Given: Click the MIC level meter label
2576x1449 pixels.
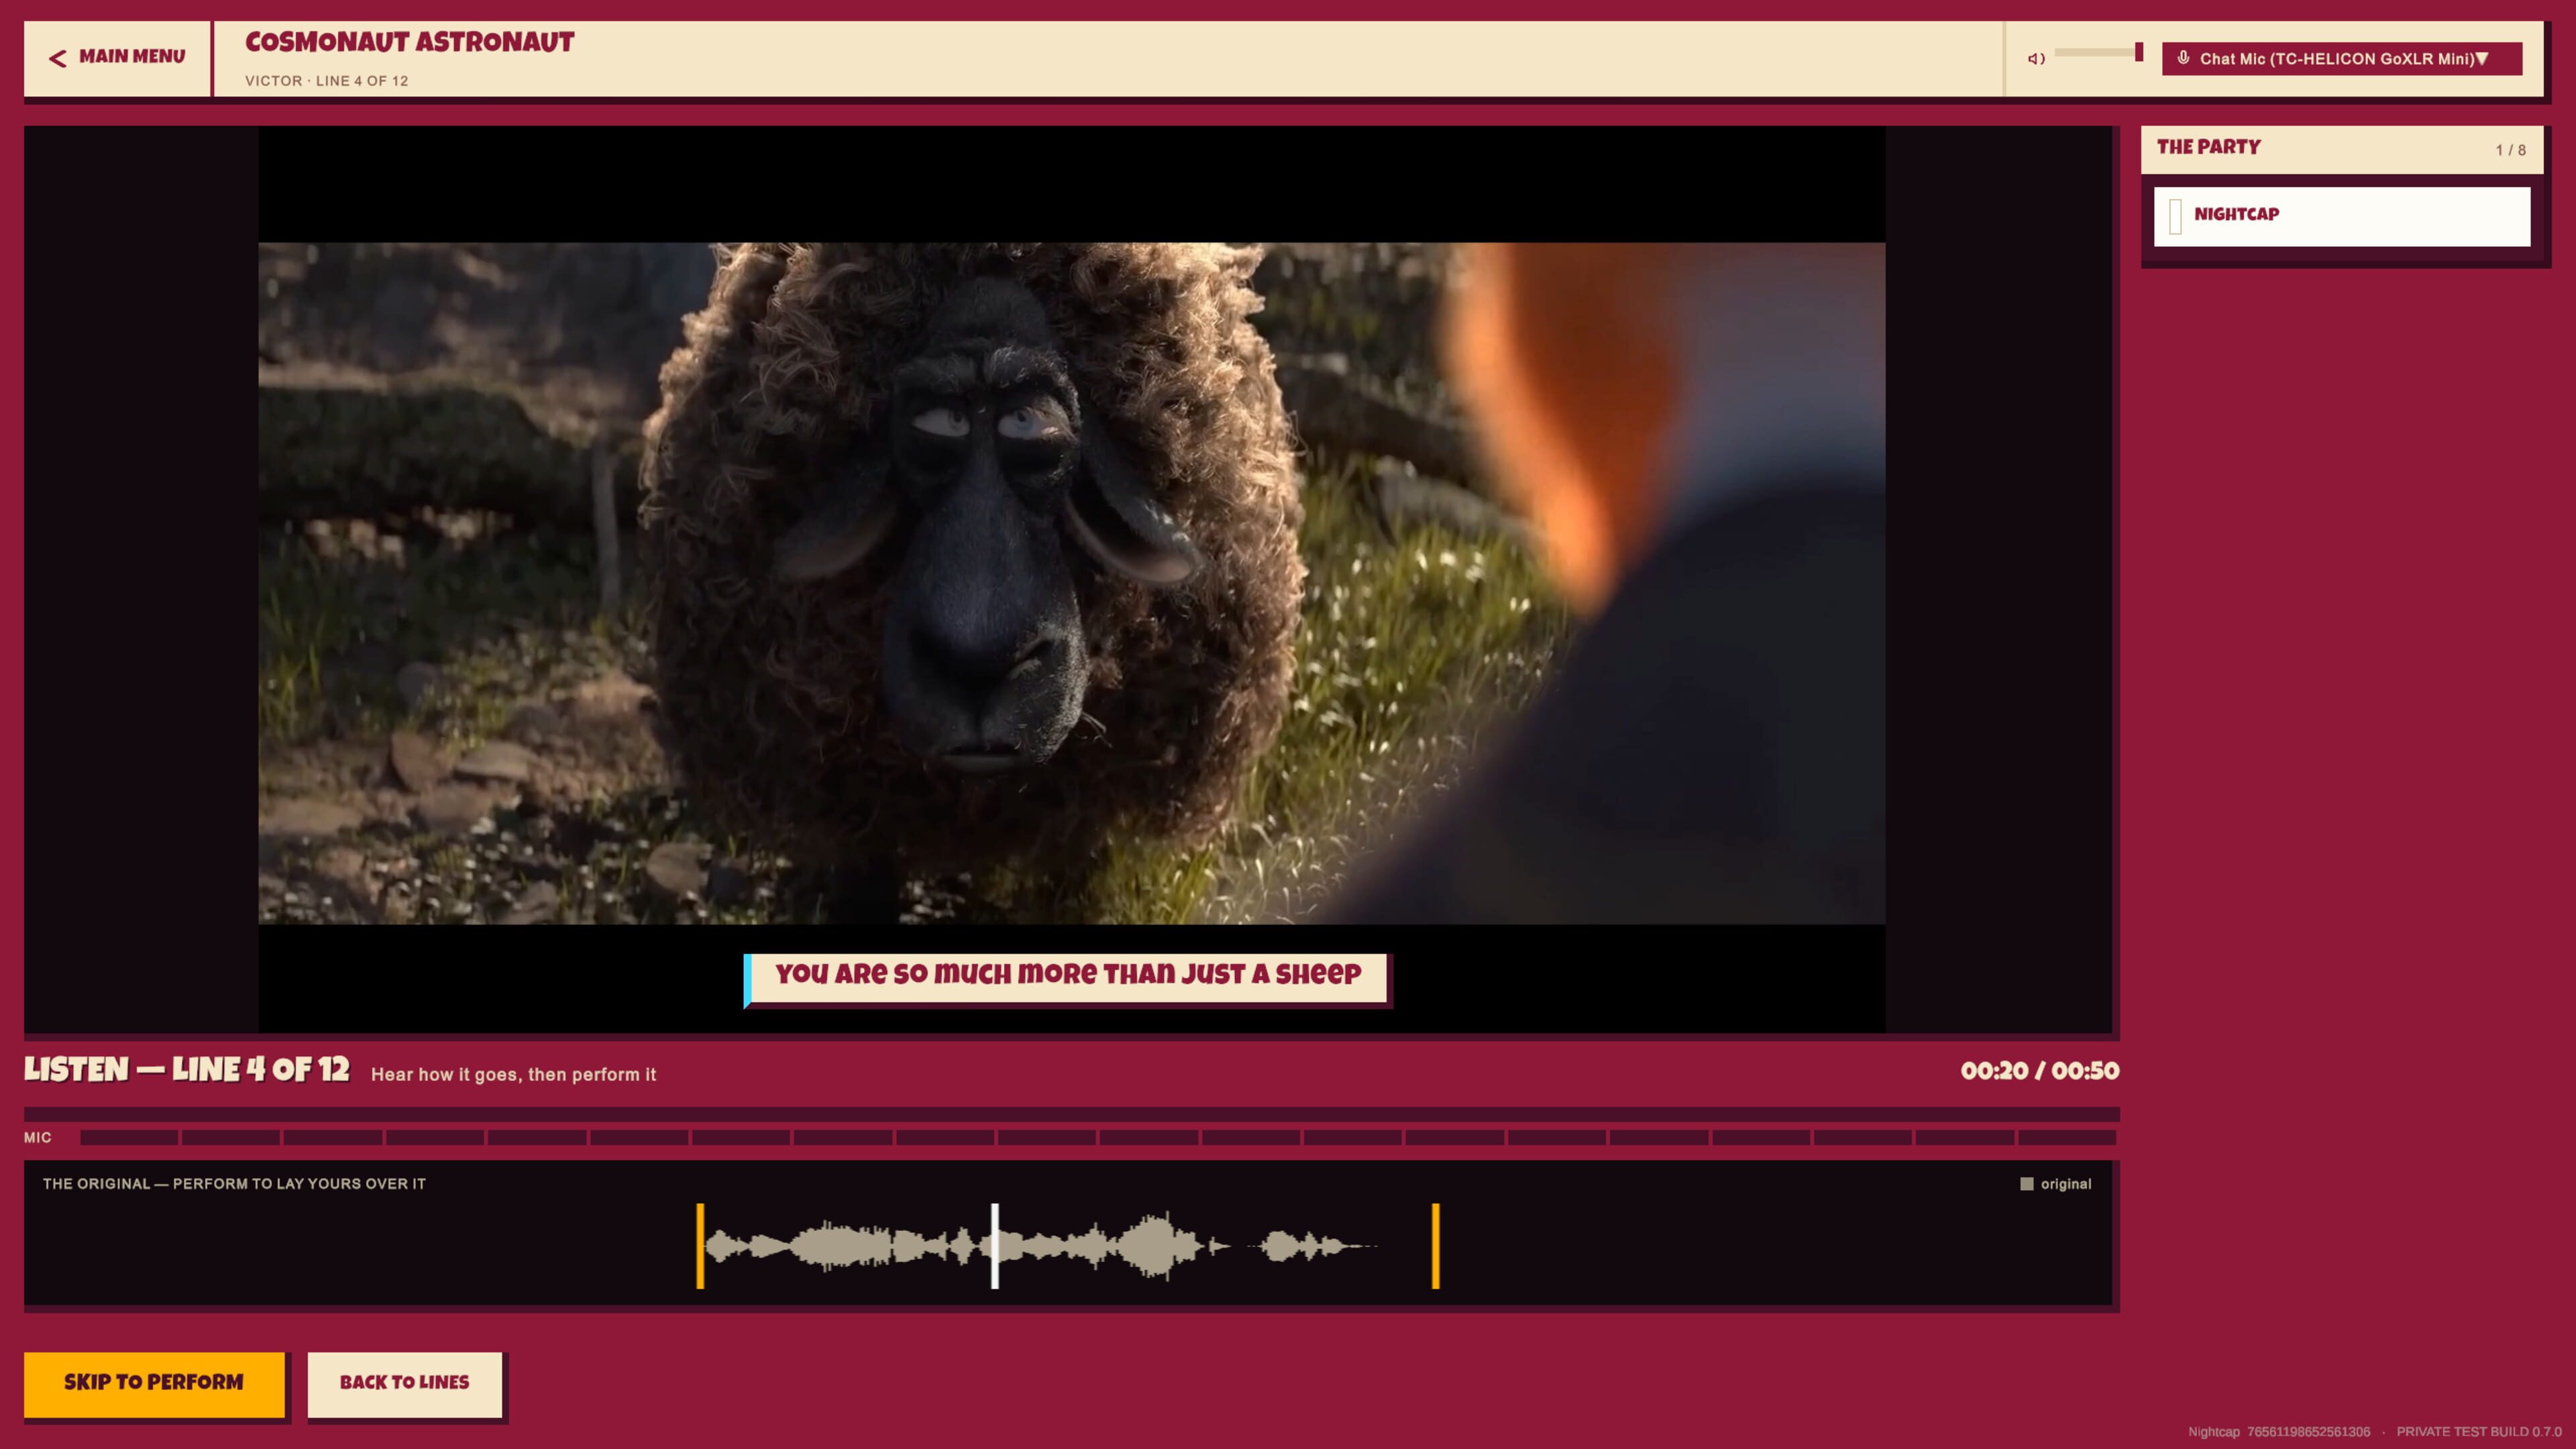Looking at the screenshot, I should (38, 1138).
